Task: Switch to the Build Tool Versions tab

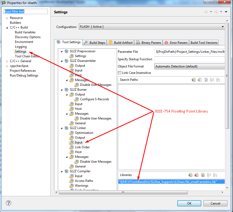Action: 204,43
